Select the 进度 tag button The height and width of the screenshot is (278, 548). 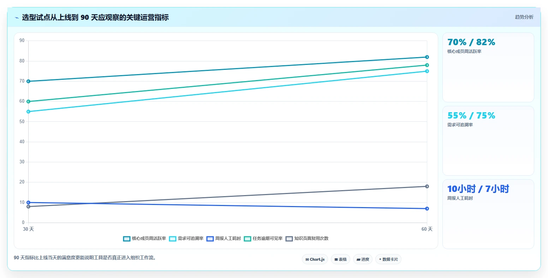(363, 259)
